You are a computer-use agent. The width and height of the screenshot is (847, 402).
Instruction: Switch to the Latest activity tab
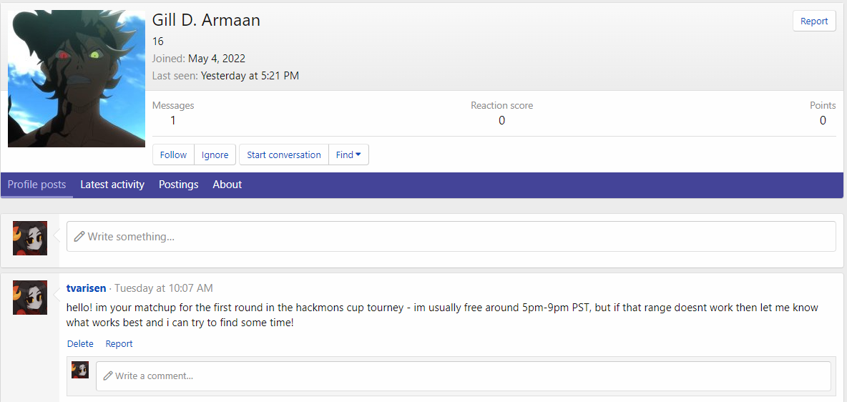tap(112, 185)
